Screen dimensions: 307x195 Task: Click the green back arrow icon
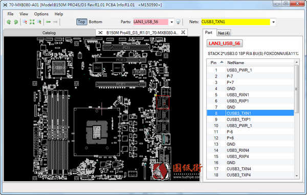[x=49, y=22]
